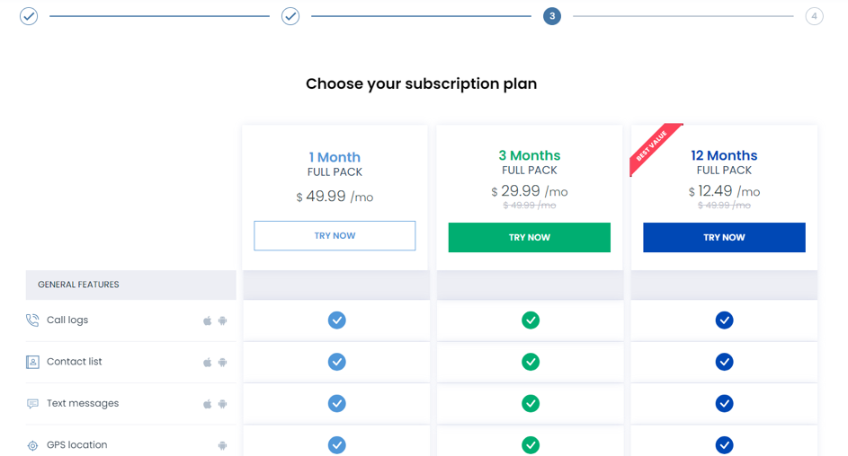Go back to the first completed step
Viewport: 848px width, 456px height.
click(x=29, y=16)
